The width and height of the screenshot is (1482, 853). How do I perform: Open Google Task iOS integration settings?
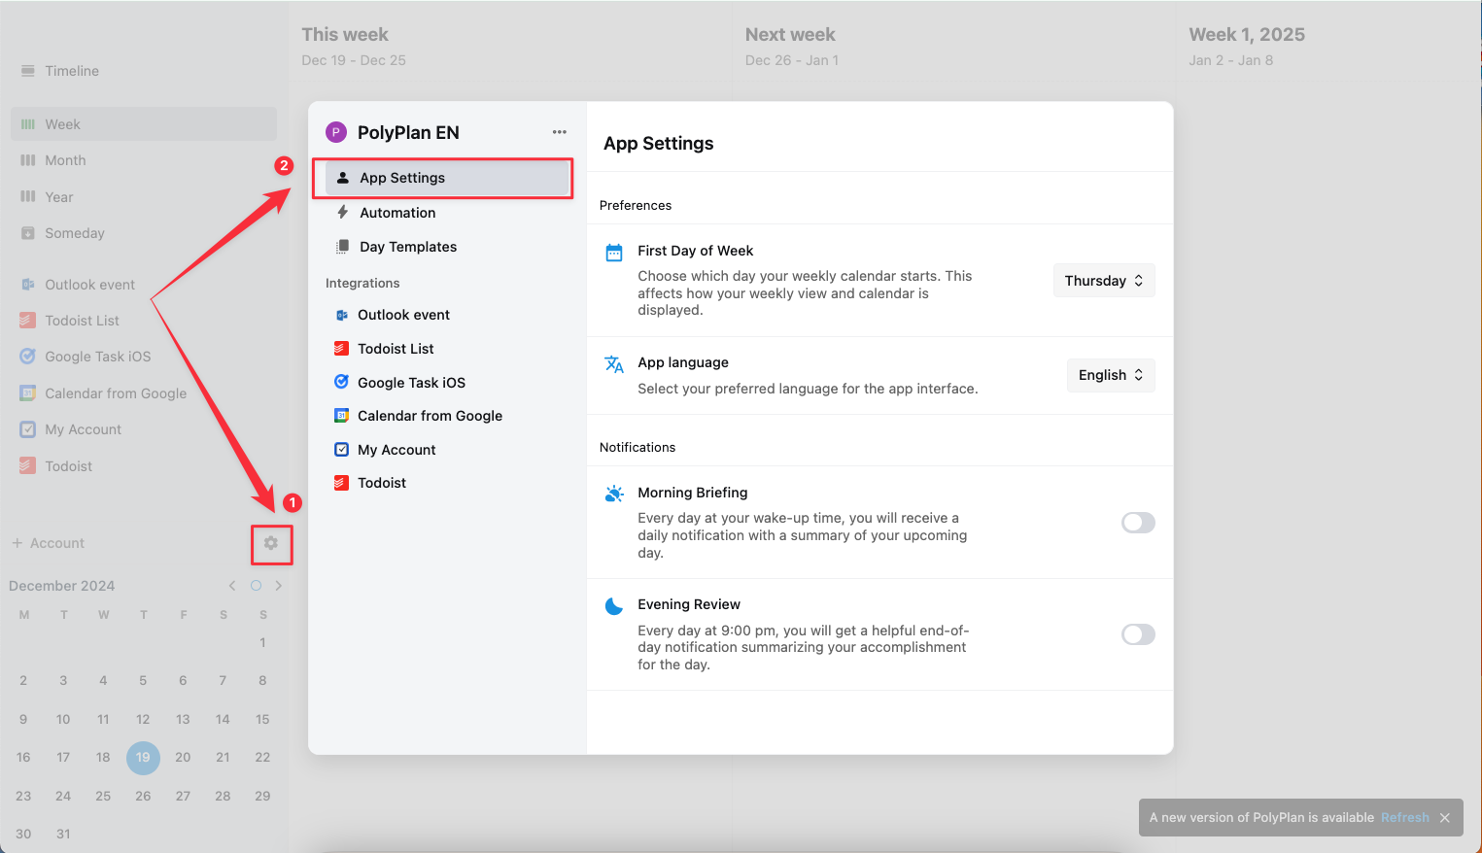click(x=411, y=383)
